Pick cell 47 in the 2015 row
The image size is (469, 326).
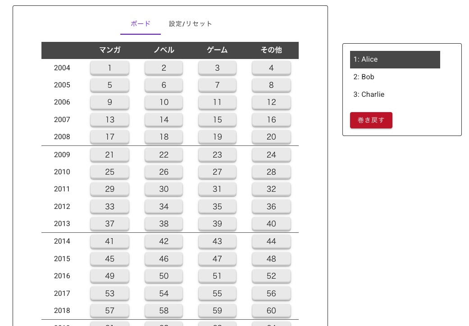pyautogui.click(x=217, y=259)
